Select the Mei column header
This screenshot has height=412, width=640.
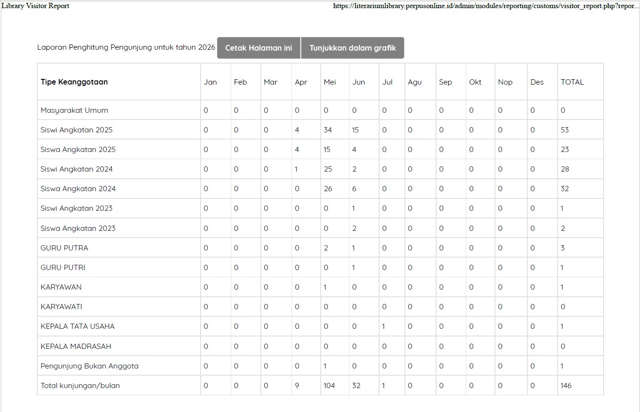(x=330, y=82)
